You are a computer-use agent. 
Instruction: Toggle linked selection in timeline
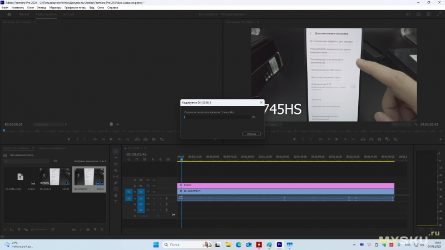tap(145, 159)
